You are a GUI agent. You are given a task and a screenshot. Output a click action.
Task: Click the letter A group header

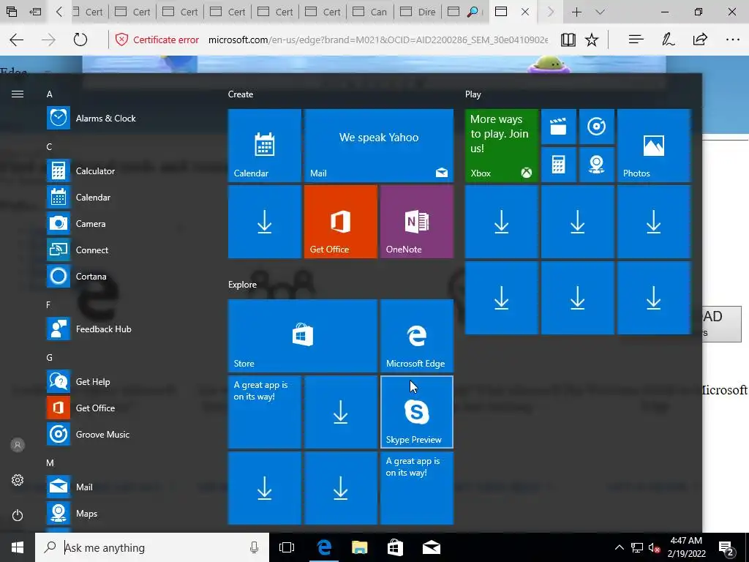[49, 94]
